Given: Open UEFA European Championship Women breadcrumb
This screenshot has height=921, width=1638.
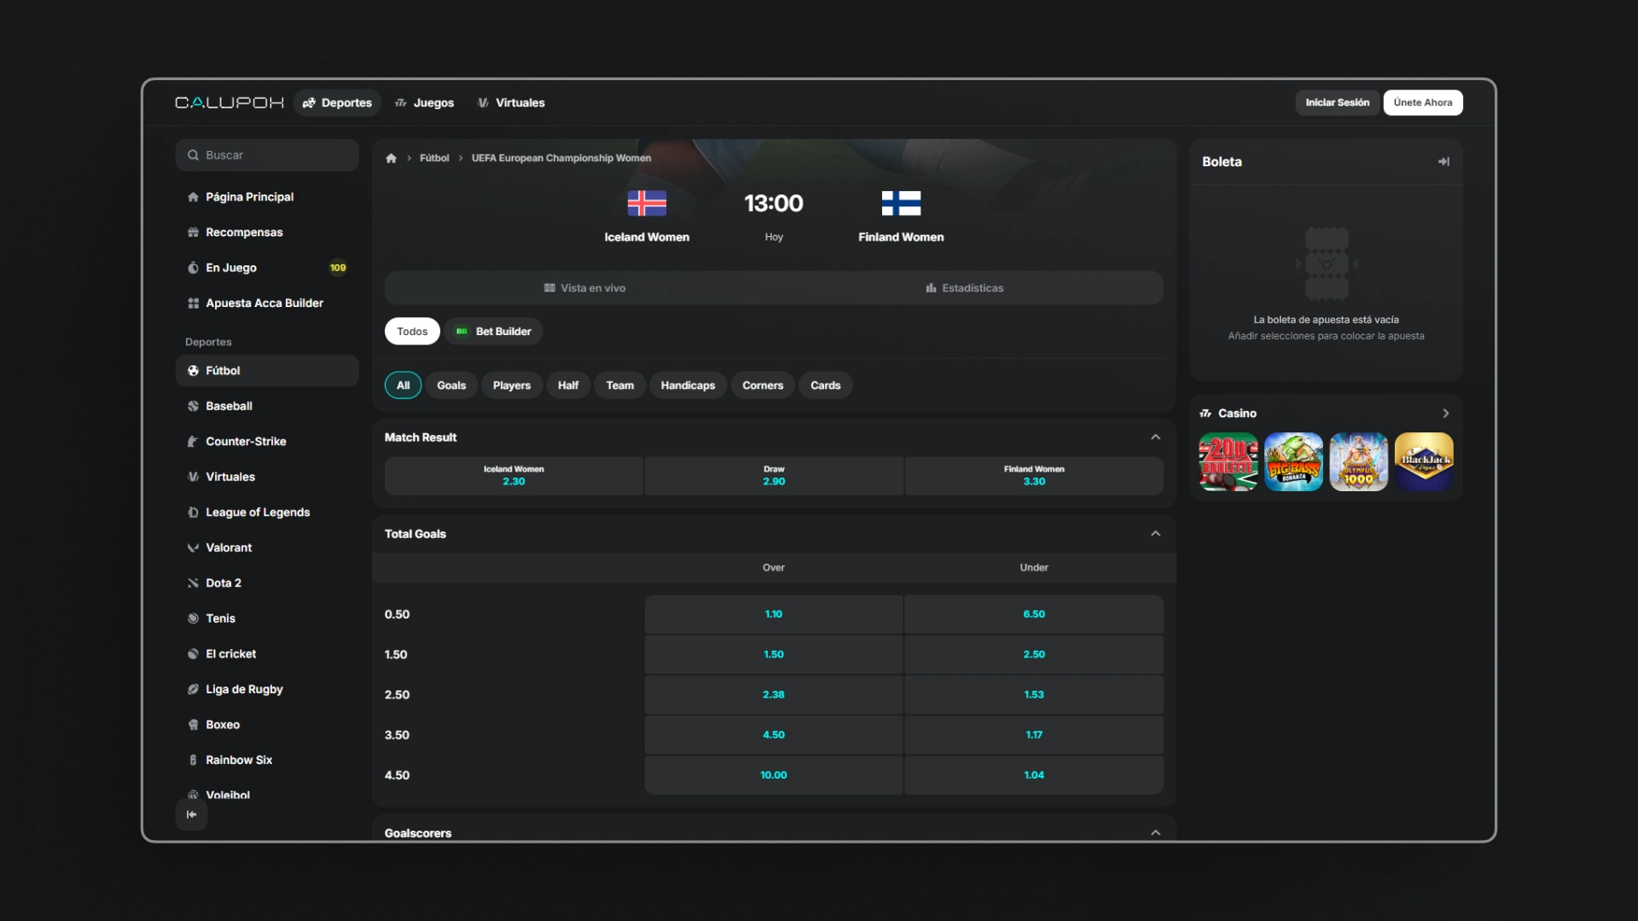Looking at the screenshot, I should tap(561, 158).
